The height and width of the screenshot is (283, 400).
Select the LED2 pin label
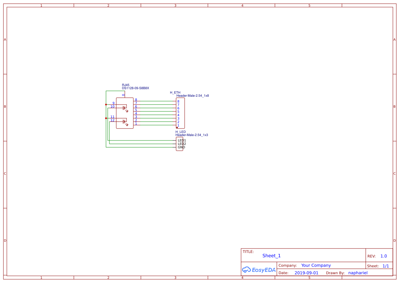[181, 144]
